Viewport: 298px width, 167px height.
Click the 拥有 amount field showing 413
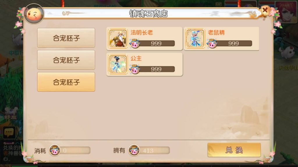pyautogui.click(x=154, y=150)
